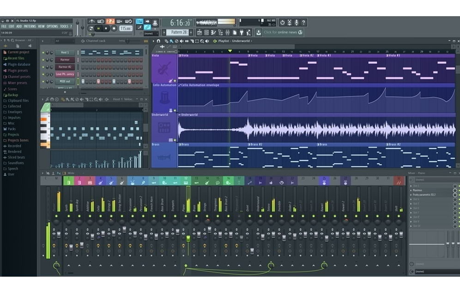Click the Cello Automation track icon
The height and width of the screenshot is (291, 460).
click(164, 98)
